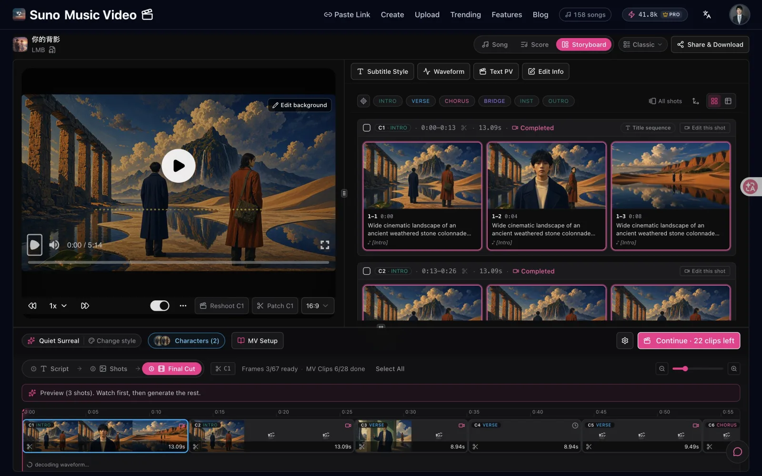Screen dimensions: 762x476
Task: Open the chat bubble help icon
Action: point(737,452)
